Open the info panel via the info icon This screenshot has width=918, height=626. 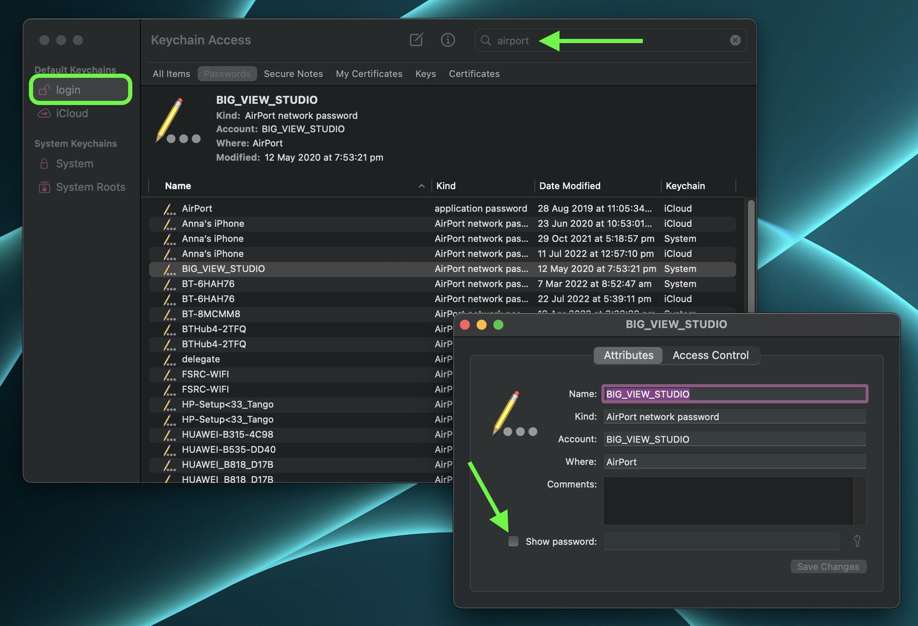[448, 40]
